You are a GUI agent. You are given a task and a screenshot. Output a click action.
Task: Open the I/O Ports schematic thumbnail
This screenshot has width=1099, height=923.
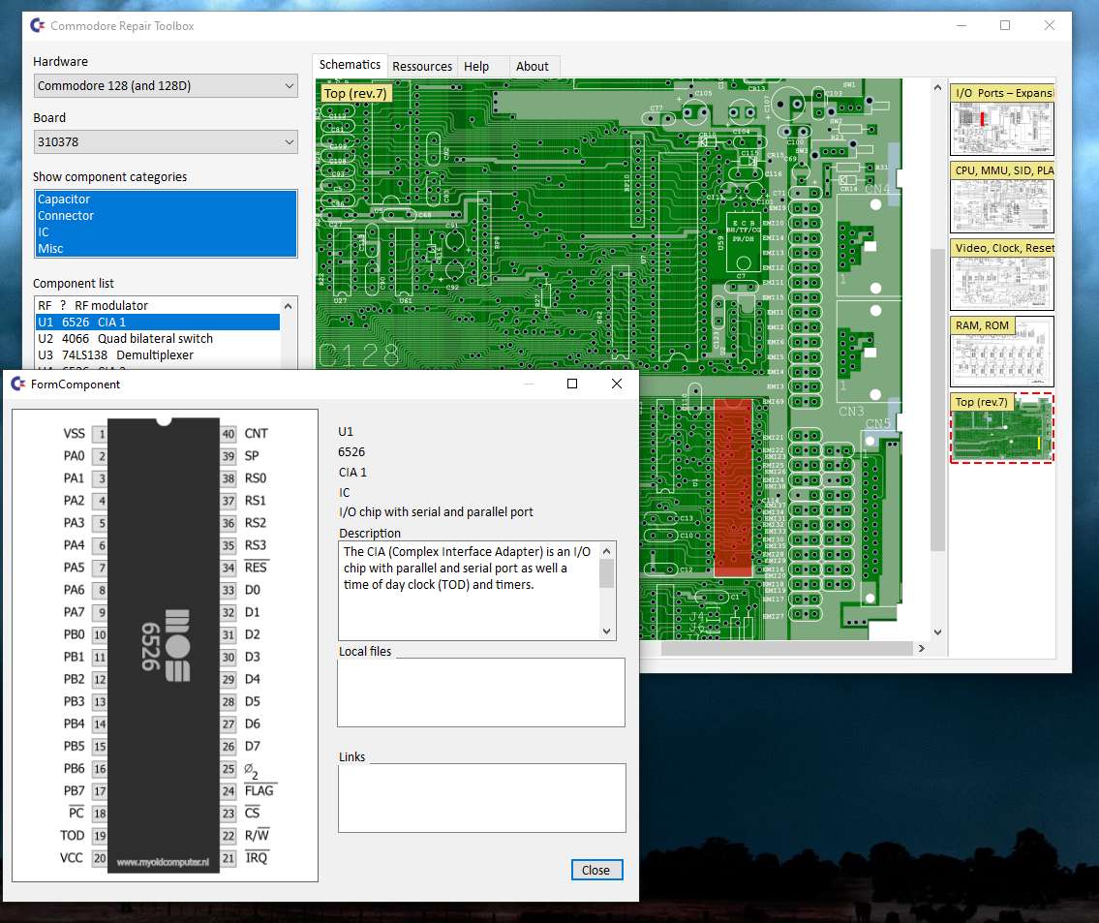[x=1002, y=120]
